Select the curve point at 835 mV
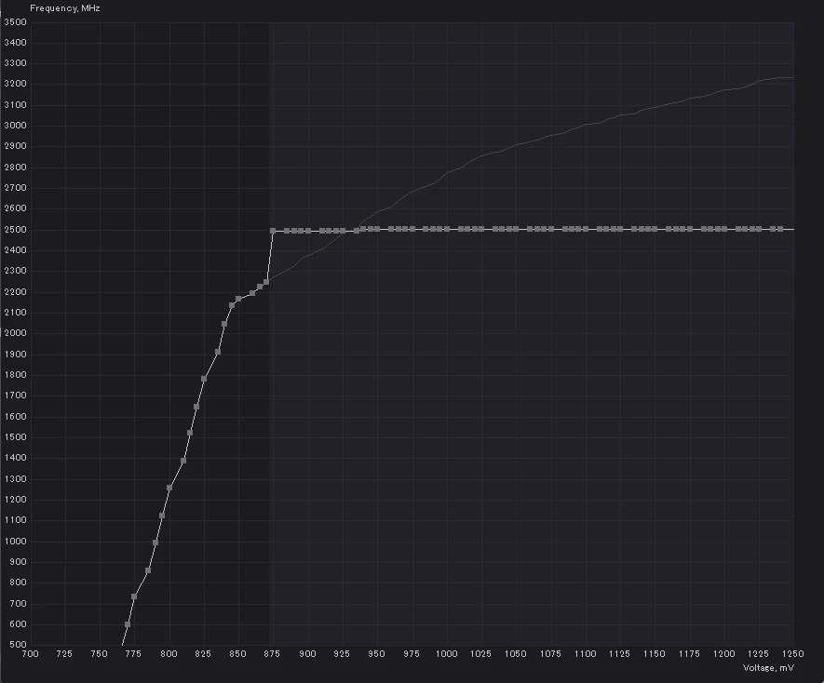The width and height of the screenshot is (824, 683). point(218,352)
